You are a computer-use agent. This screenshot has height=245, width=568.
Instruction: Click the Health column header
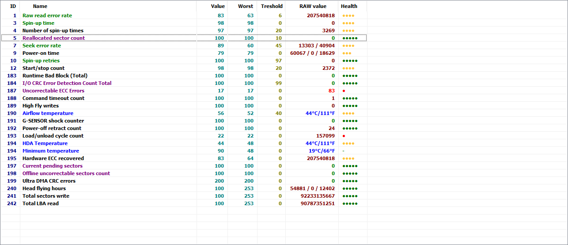[x=352, y=6]
